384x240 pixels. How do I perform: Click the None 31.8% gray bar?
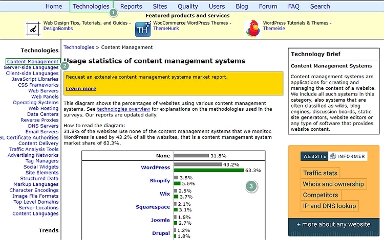(191, 156)
